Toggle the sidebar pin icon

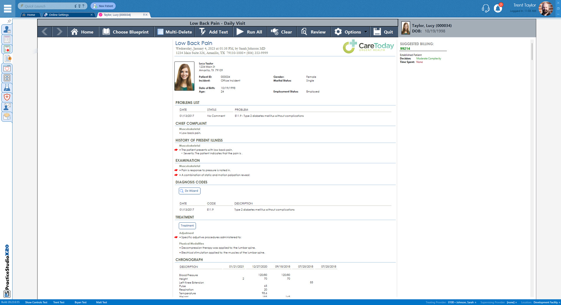pos(9,21)
